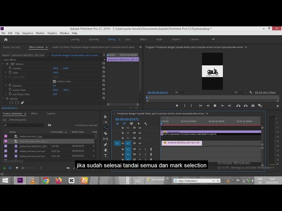Select the Hand tool
Image resolution: width=282 pixels, height=211 pixels.
(106, 150)
